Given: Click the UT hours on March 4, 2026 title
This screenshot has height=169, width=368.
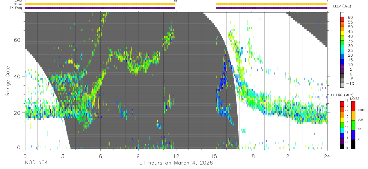Looking at the screenshot, I should pos(176,163).
